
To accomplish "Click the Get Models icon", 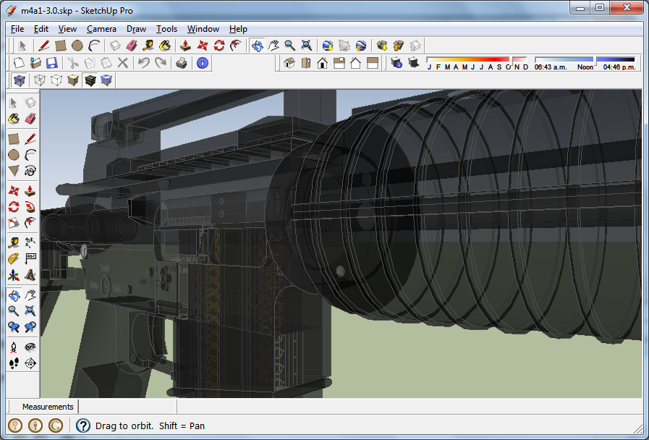I will coord(381,46).
